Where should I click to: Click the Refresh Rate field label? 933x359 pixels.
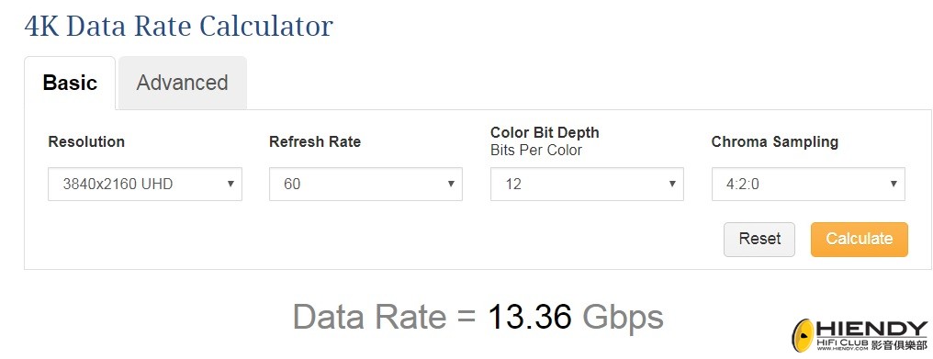pos(315,141)
